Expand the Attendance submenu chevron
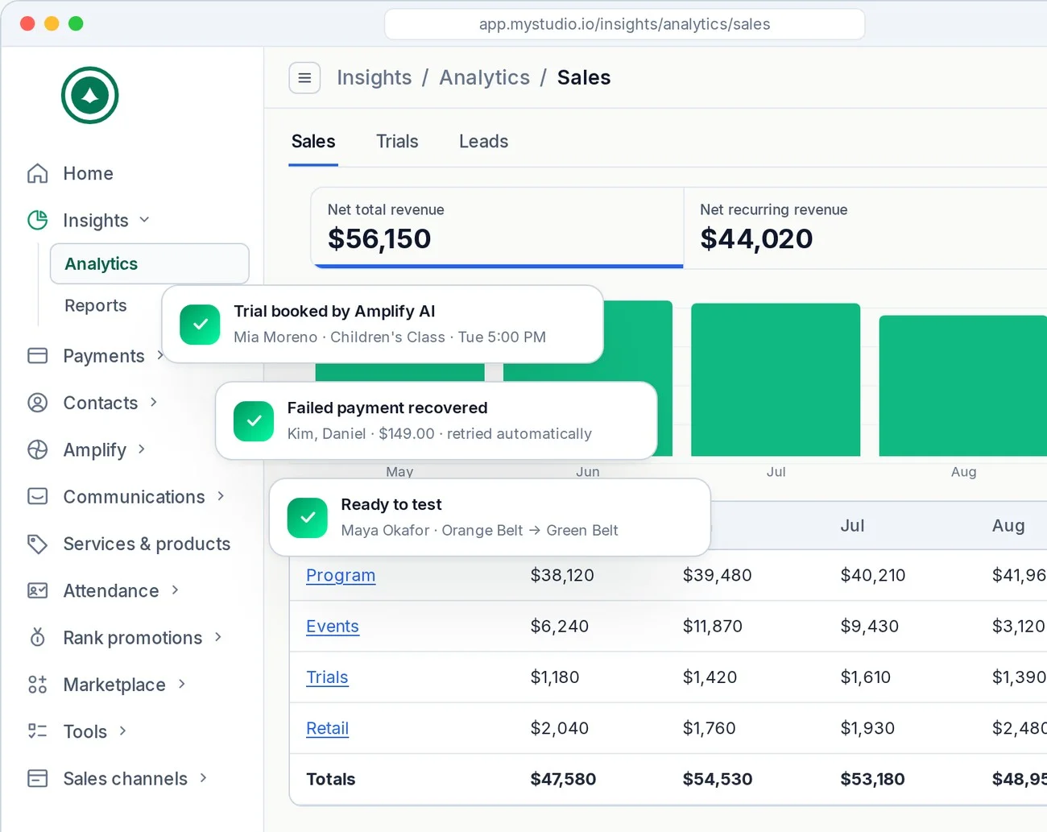Screen dimensions: 1047x832 175,590
